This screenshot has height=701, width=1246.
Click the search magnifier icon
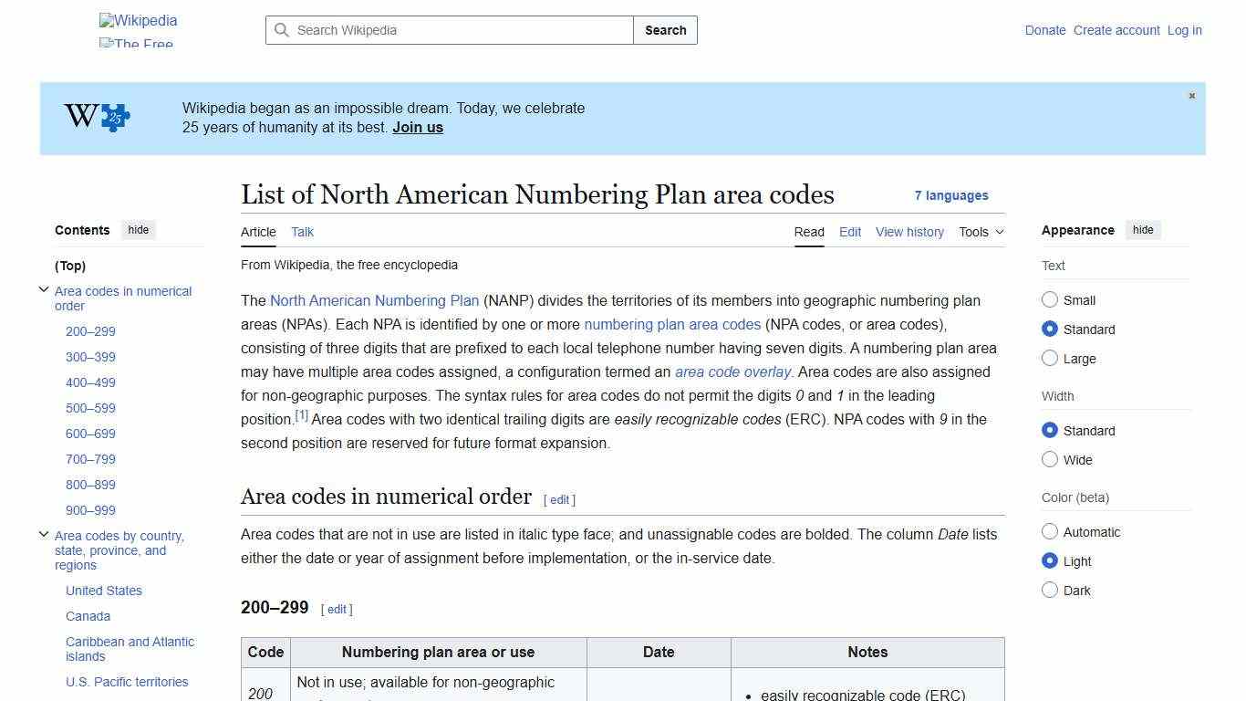283,30
